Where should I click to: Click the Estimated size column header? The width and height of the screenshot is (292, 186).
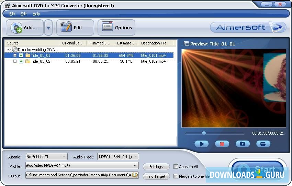tap(126, 43)
